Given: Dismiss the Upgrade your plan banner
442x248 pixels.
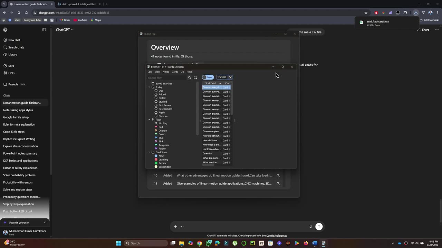Looking at the screenshot, I should [x=45, y=223].
